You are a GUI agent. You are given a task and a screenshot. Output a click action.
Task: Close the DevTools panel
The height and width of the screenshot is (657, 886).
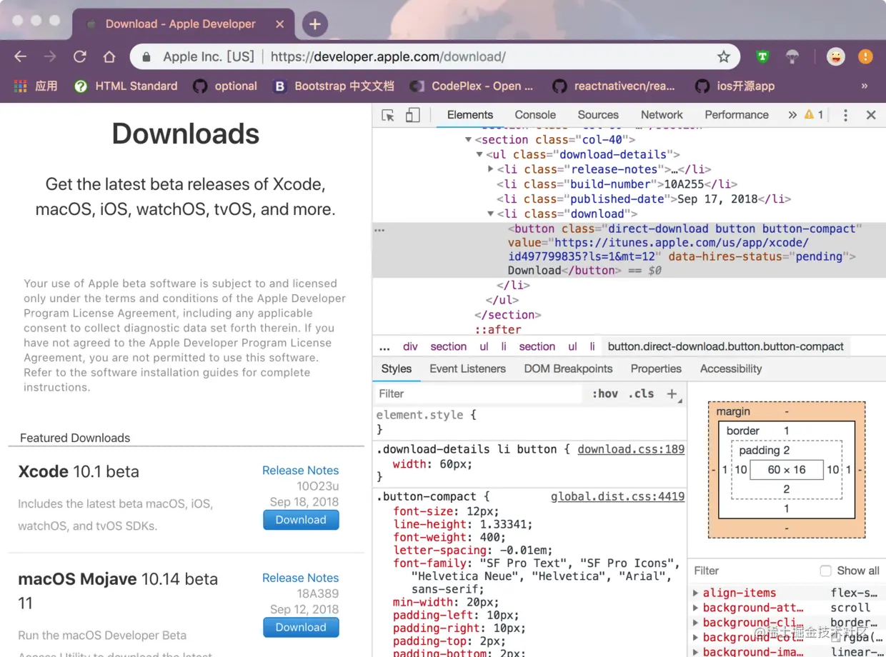pos(871,115)
